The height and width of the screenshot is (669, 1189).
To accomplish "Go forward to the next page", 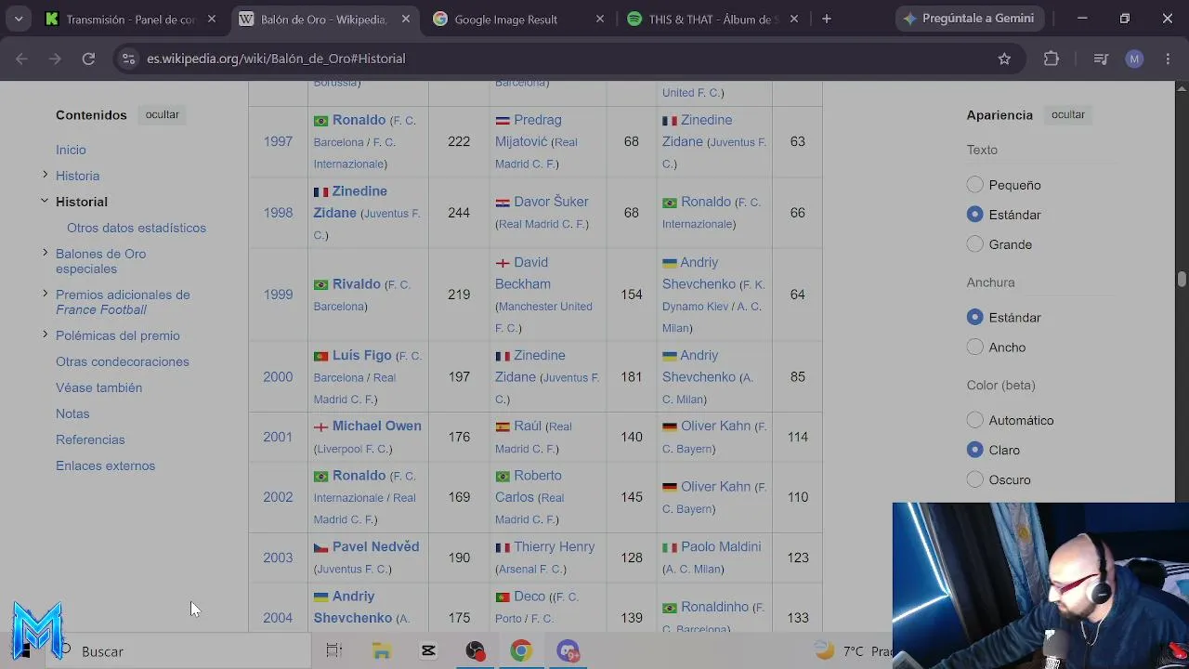I will [x=55, y=59].
